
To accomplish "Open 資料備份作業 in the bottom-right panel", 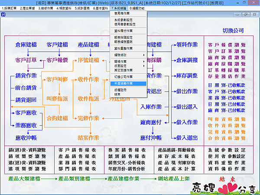I will pos(227,169).
